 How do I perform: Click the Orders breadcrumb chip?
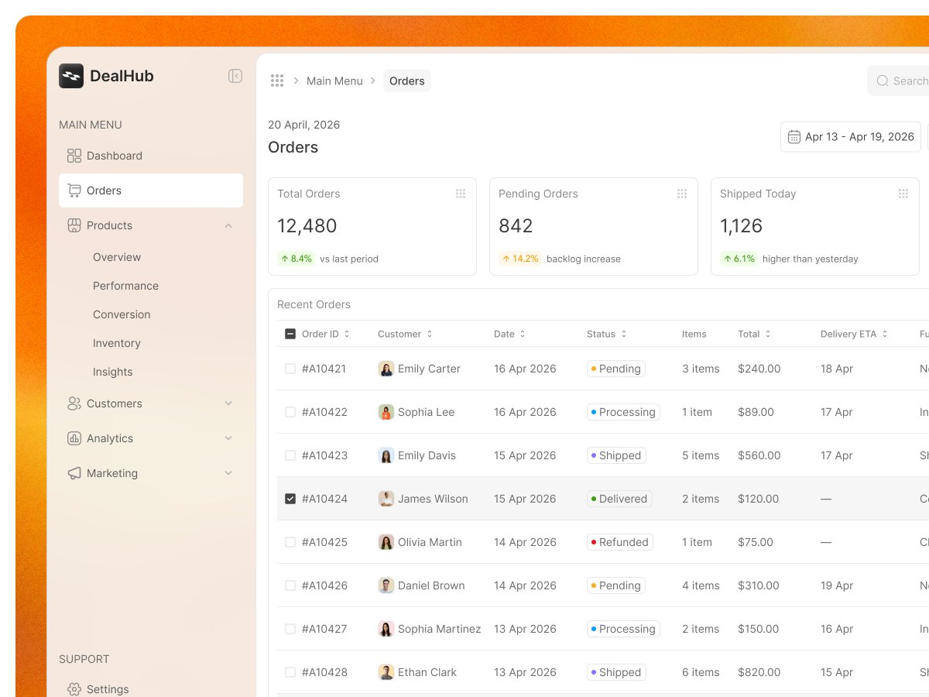pyautogui.click(x=407, y=81)
